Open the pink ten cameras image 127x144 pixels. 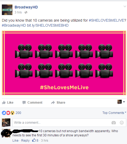coord(64,63)
